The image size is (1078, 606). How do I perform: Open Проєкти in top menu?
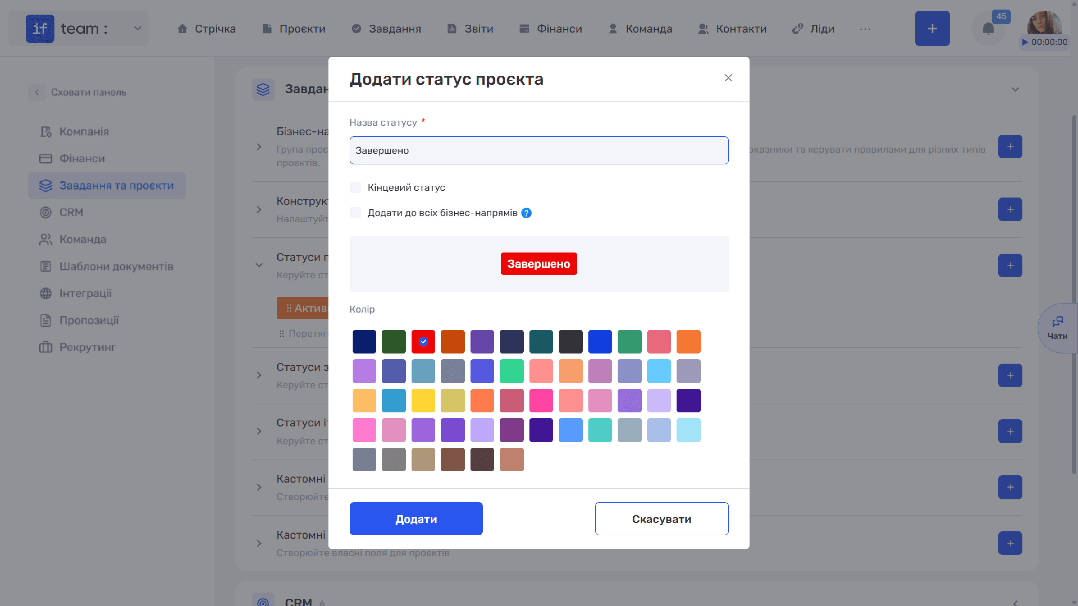[294, 29]
